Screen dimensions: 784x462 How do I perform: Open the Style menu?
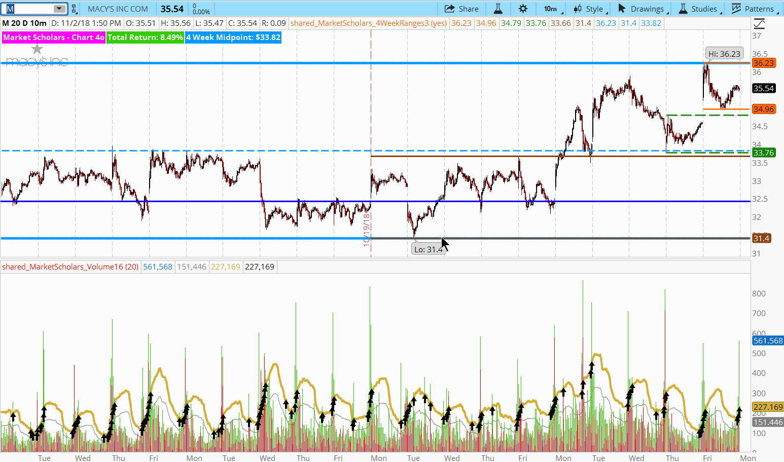click(590, 9)
